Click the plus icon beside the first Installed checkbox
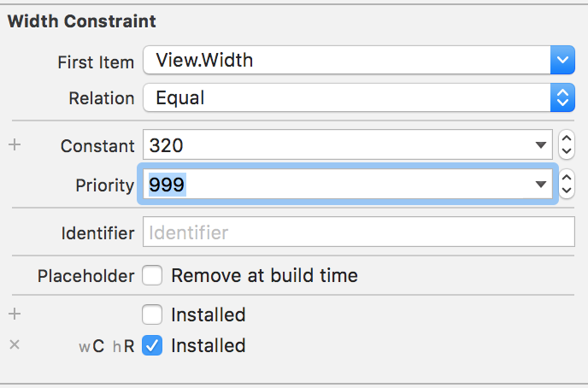 point(14,314)
